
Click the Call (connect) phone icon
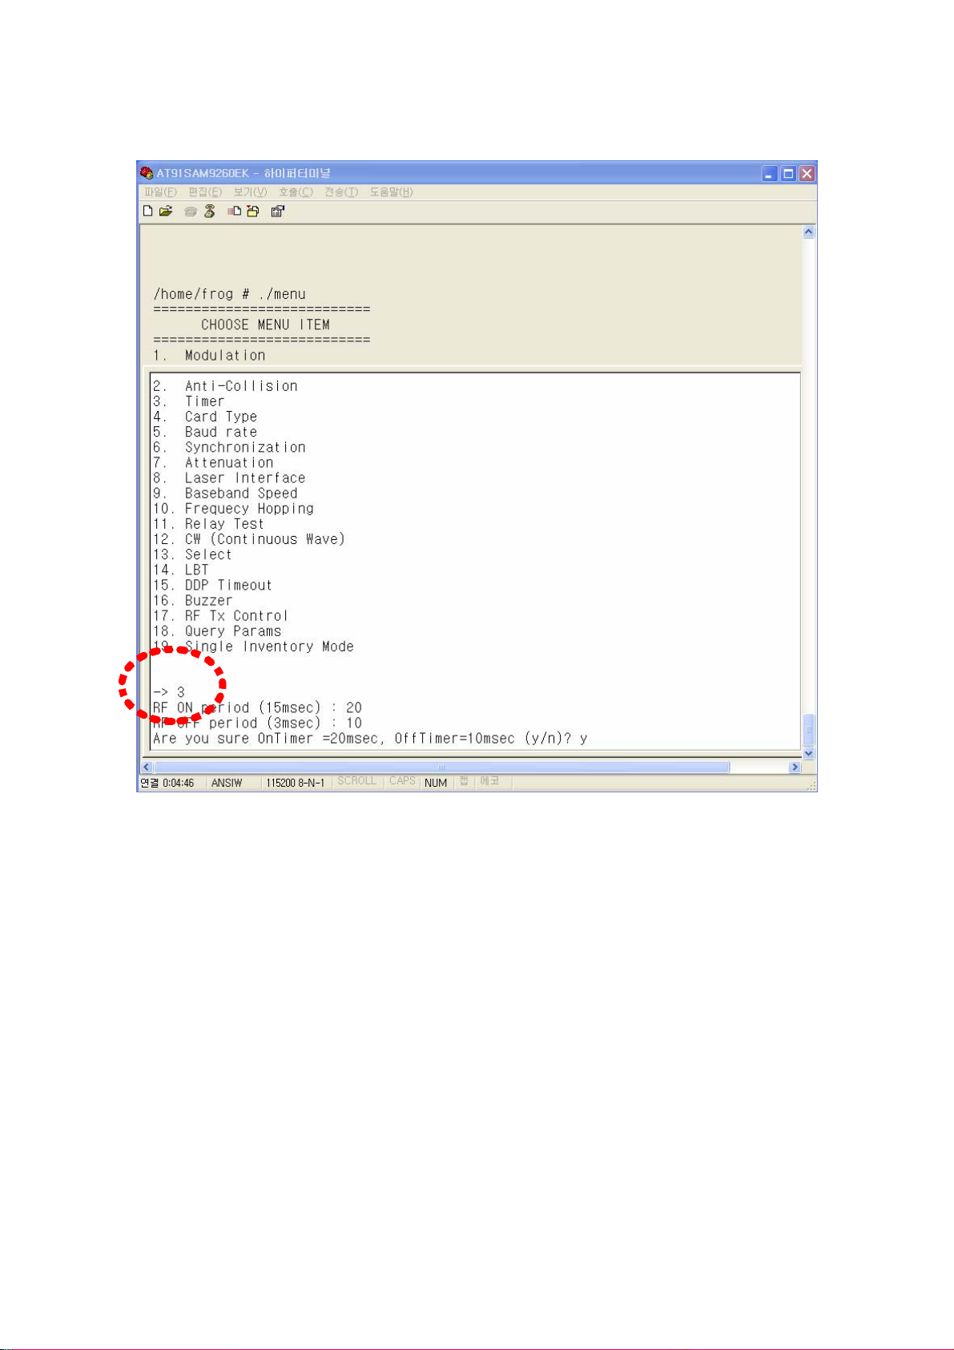click(191, 212)
